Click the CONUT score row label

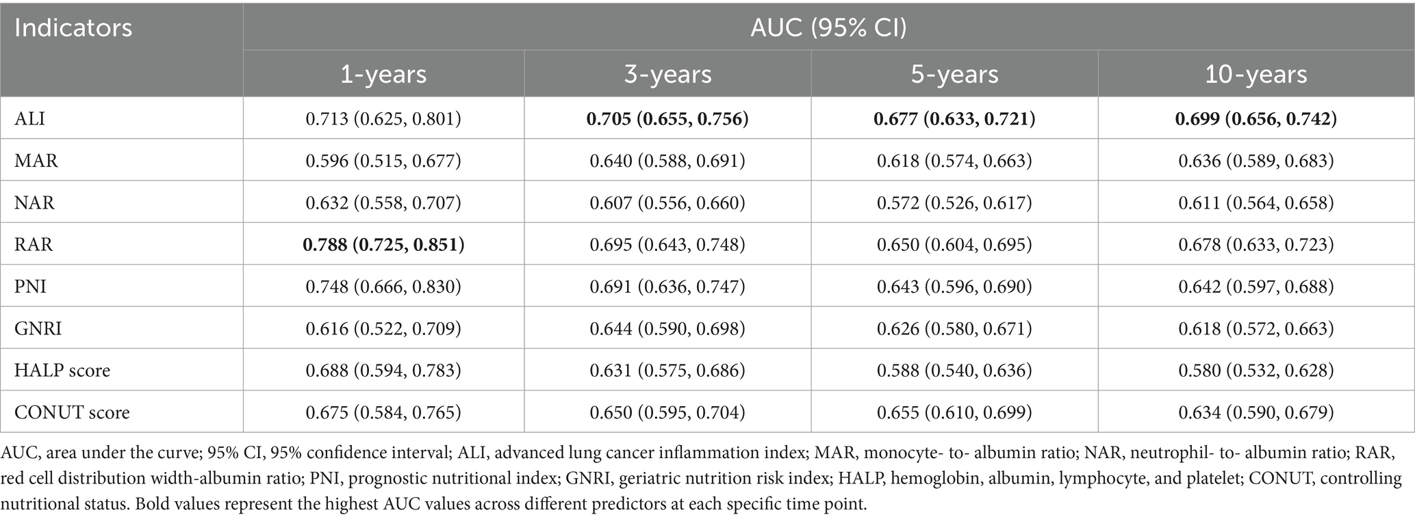pos(72,412)
